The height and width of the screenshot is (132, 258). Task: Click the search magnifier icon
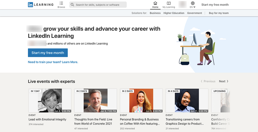point(72,5)
